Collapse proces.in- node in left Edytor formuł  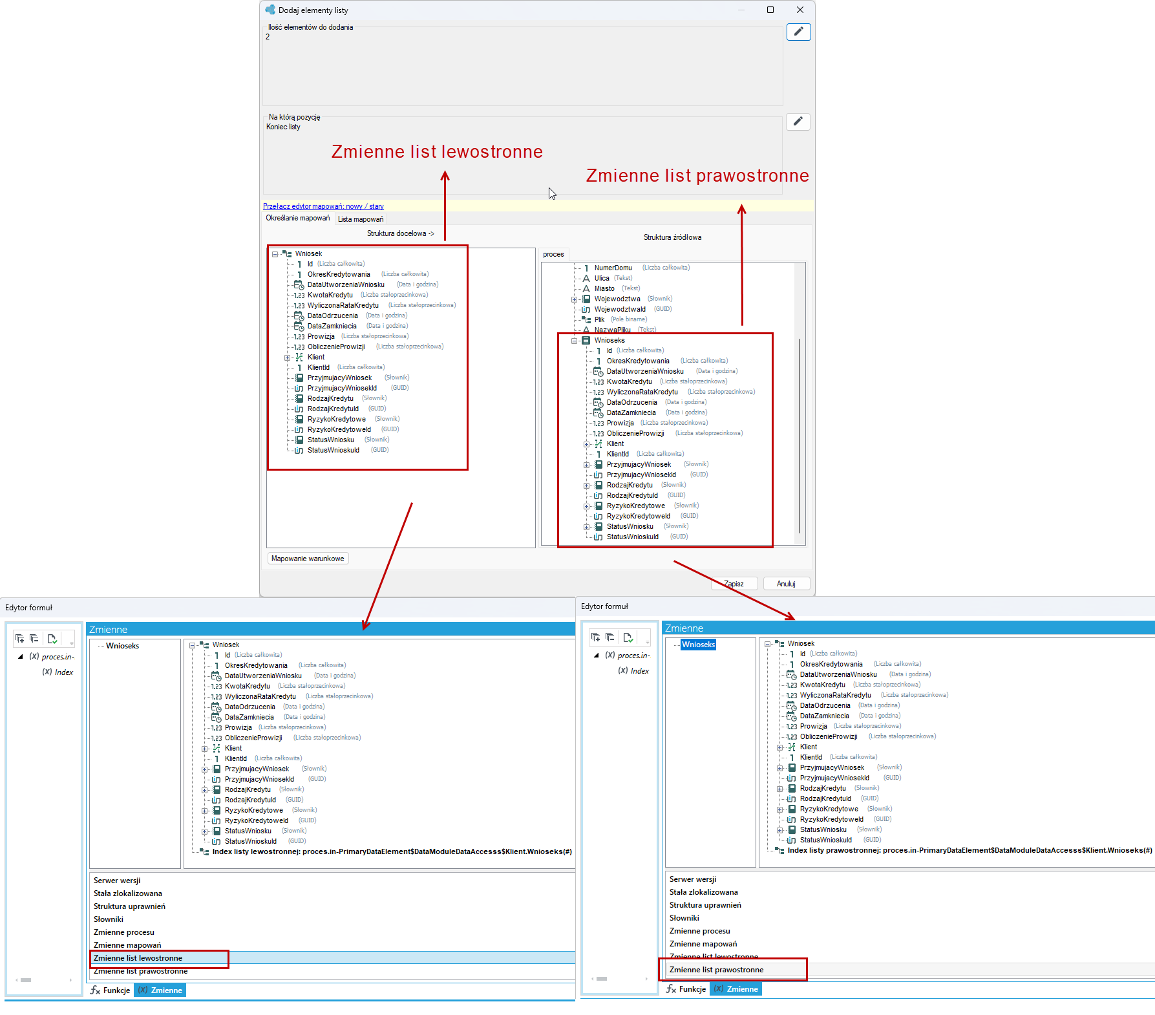(20, 657)
